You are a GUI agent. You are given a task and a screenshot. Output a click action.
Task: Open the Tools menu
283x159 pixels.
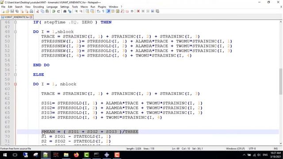(75, 7)
